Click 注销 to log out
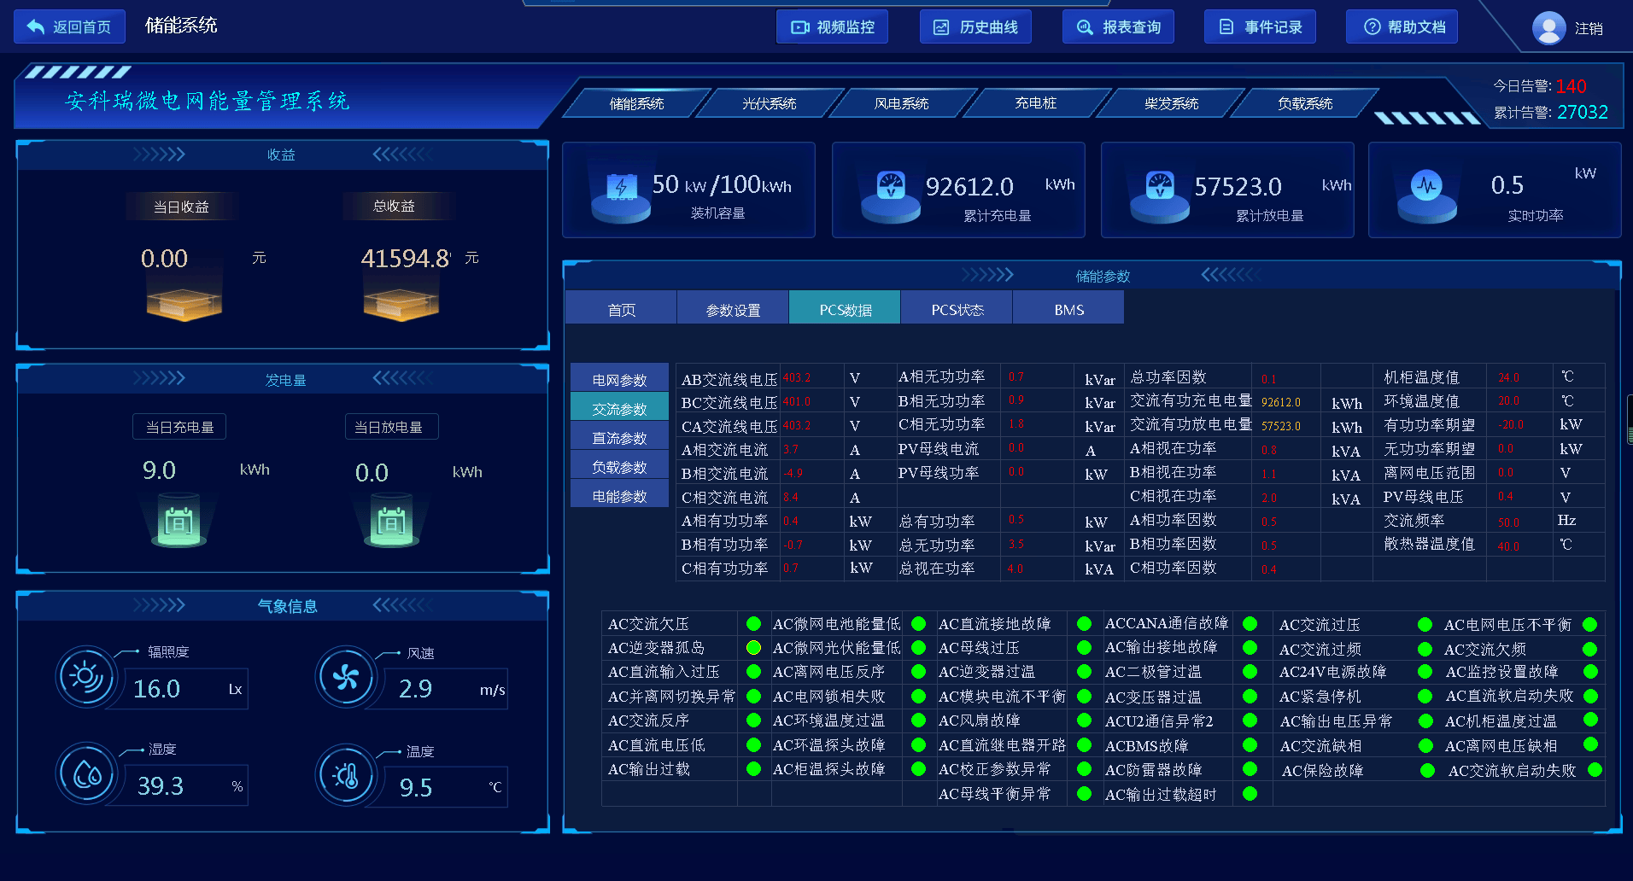Viewport: 1633px width, 881px height. click(1589, 29)
